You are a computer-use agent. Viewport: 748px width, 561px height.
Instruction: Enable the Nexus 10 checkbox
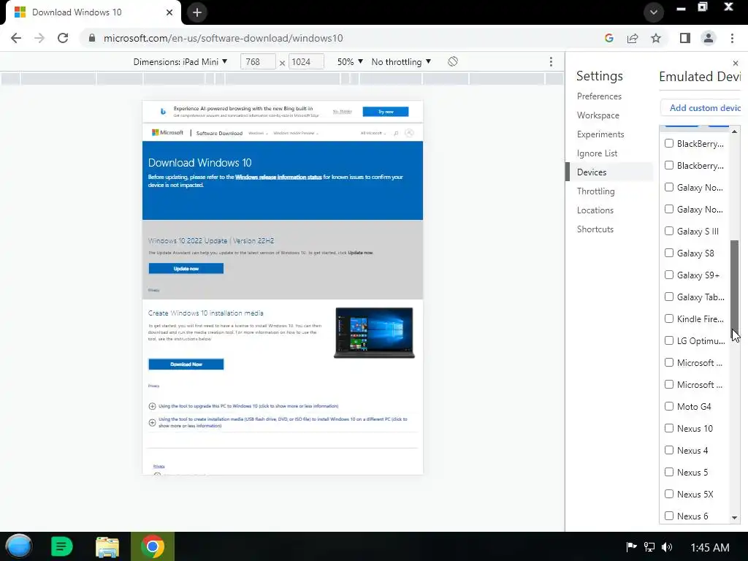pos(669,428)
